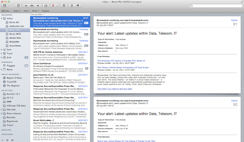
Task: Compose a new message with pencil icon
Action: point(18,6)
